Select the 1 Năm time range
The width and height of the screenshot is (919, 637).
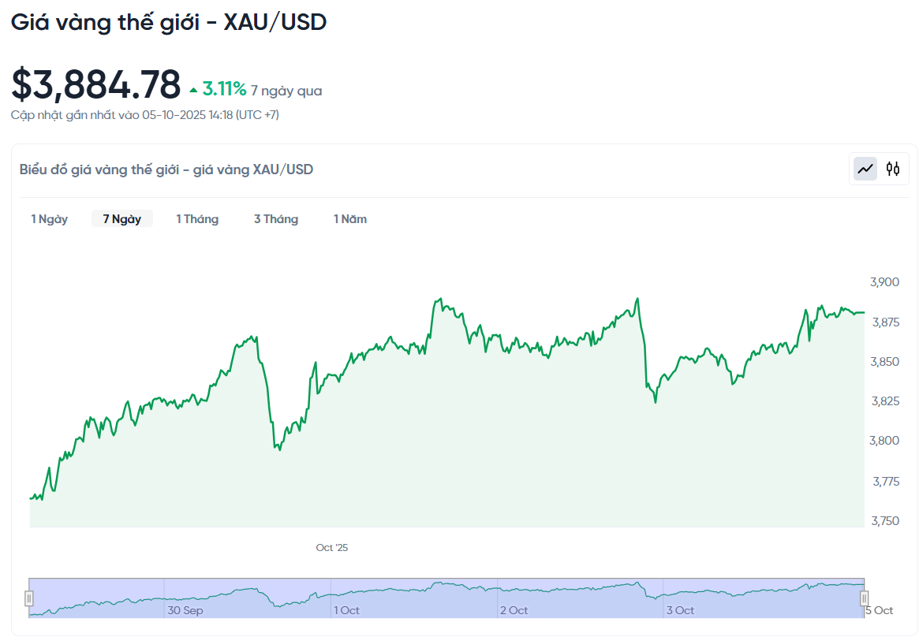point(350,219)
